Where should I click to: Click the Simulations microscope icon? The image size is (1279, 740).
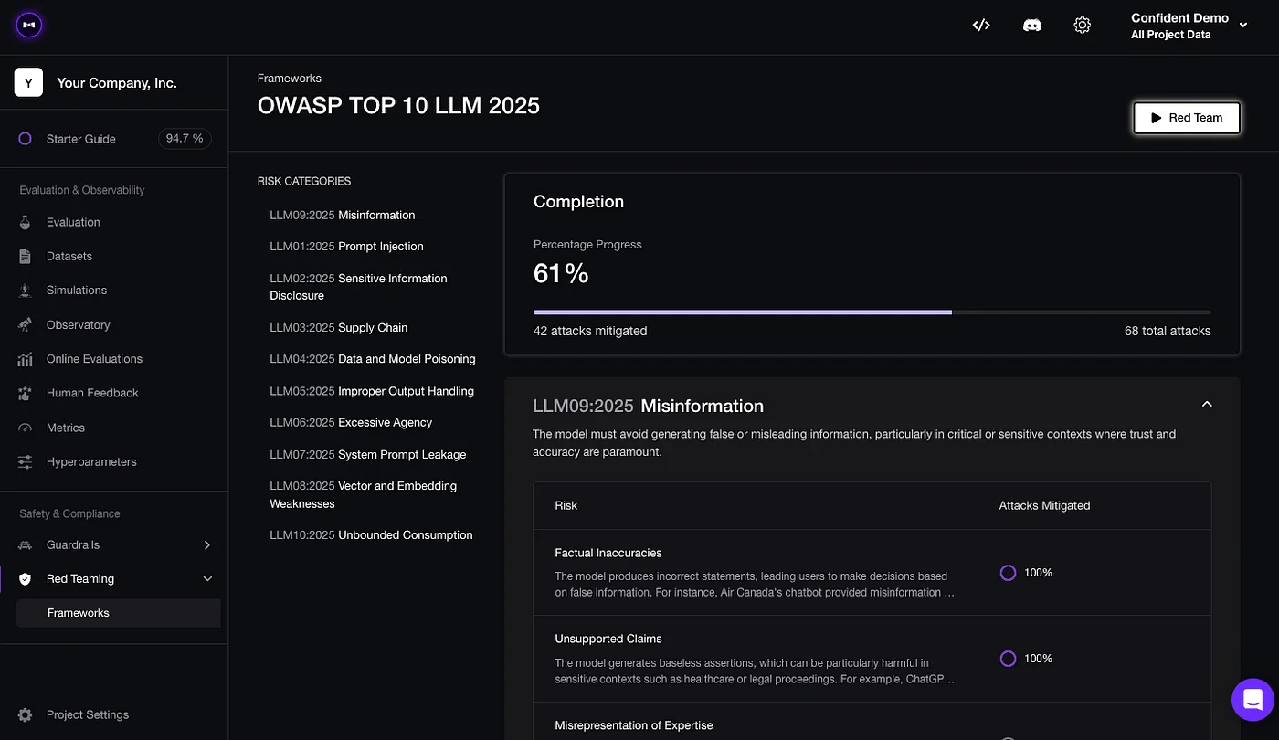point(26,290)
